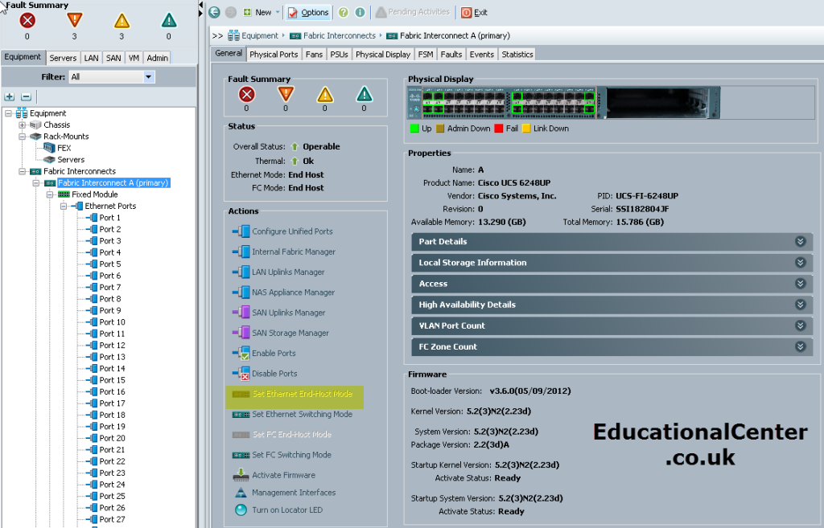Screen dimensions: 824x528
Task: Click the Physical Display chassis thumbnail
Action: (x=563, y=103)
